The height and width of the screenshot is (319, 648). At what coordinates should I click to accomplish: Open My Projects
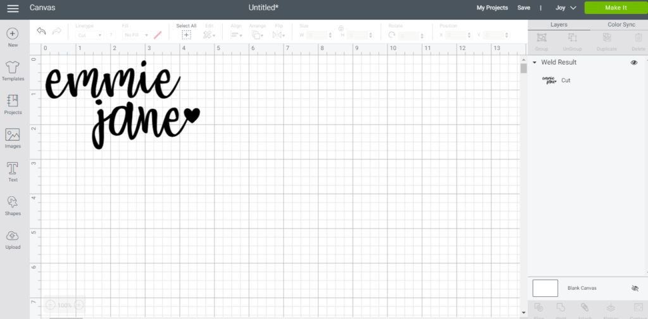click(x=492, y=8)
